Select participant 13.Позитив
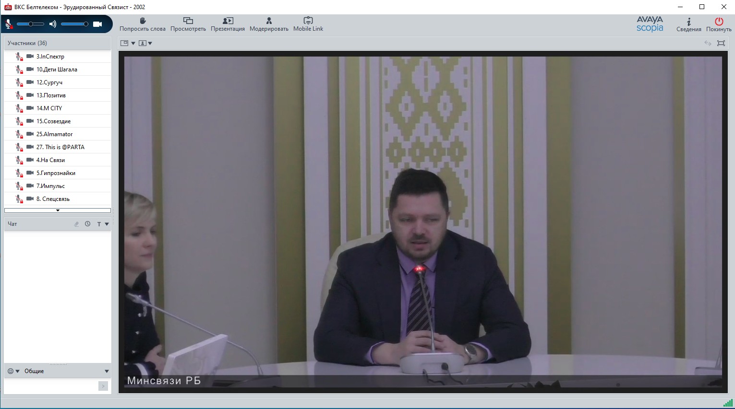735x409 pixels. 58,95
